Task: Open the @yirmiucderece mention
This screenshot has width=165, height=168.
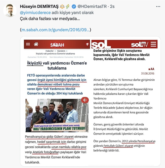Action: pyautogui.click(x=35, y=13)
